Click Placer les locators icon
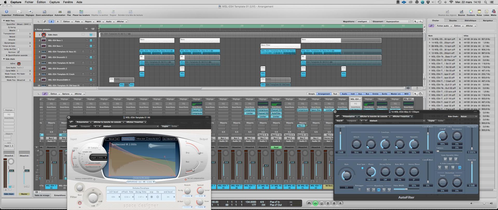Screen dimensions: 498x210 [x=81, y=12]
